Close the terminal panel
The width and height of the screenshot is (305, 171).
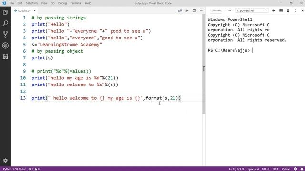[x=302, y=10]
